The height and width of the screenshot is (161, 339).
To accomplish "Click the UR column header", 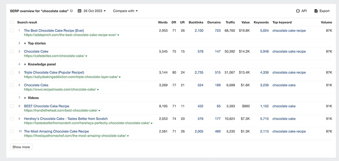I will (182, 22).
